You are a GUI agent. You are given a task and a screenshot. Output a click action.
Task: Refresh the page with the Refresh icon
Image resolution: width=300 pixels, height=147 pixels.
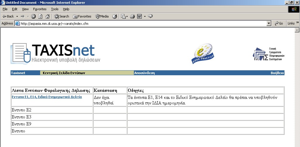(x=40, y=17)
